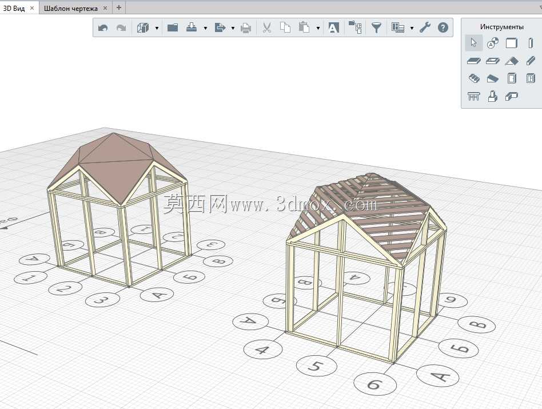Select the roof tool
This screenshot has height=409, width=542.
[512, 61]
